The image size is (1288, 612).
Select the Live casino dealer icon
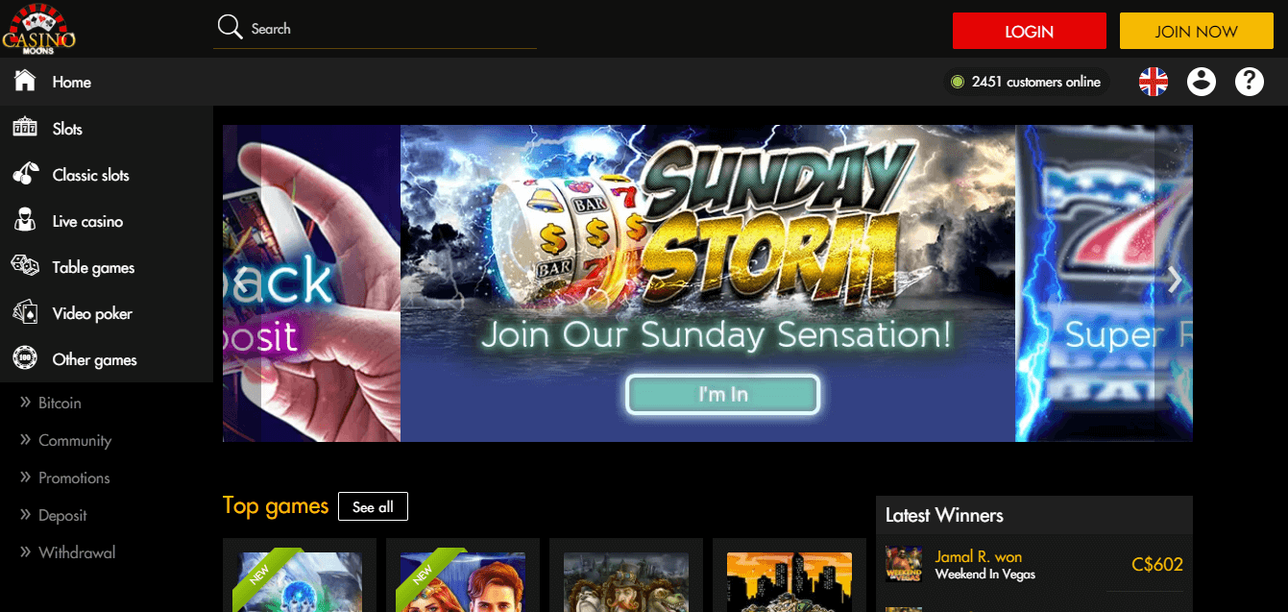25,220
